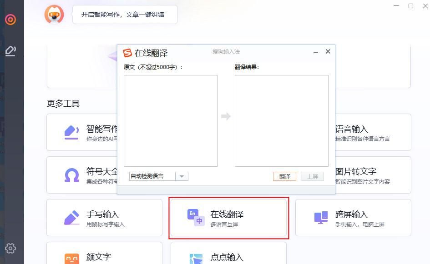Expand the language dropdown arrow

click(182, 176)
